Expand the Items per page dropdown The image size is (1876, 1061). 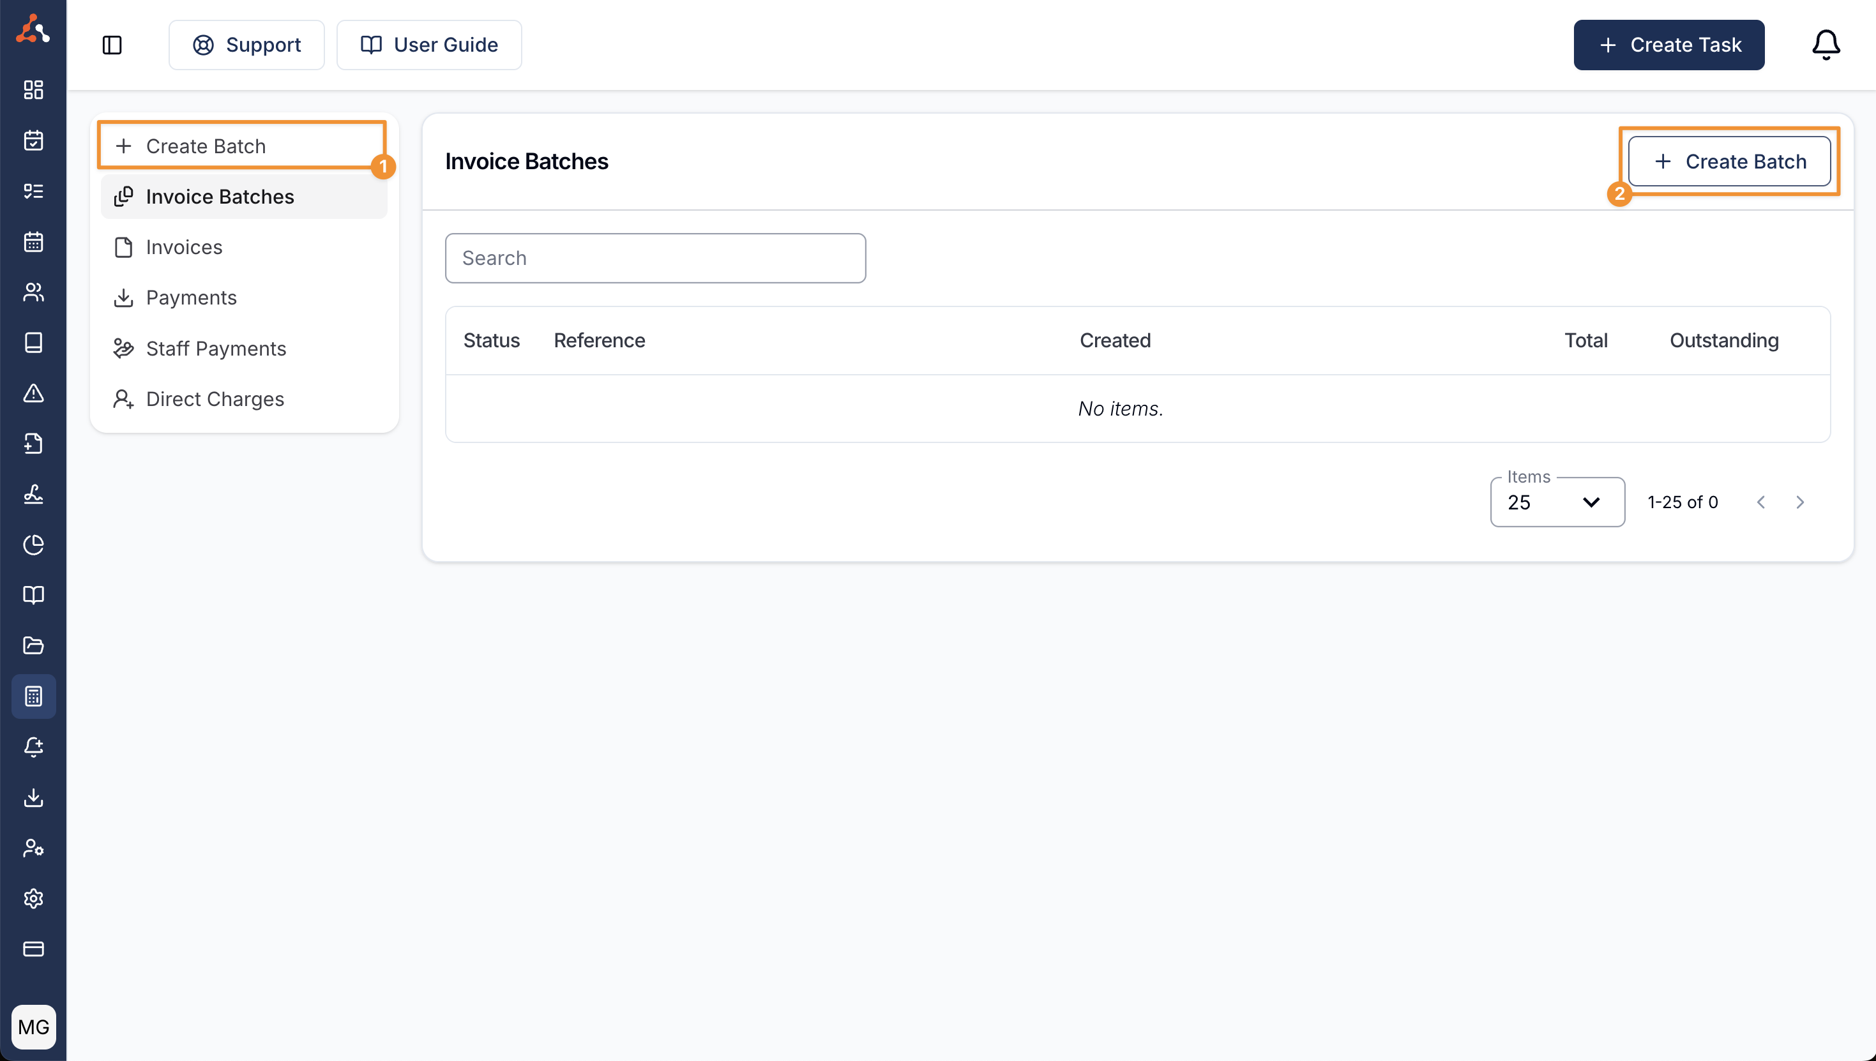pos(1557,502)
